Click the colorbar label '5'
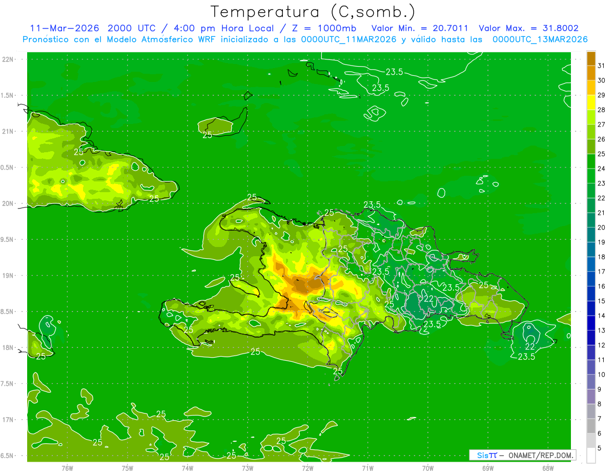Viewport: 615px width, 475px height. coord(600,449)
